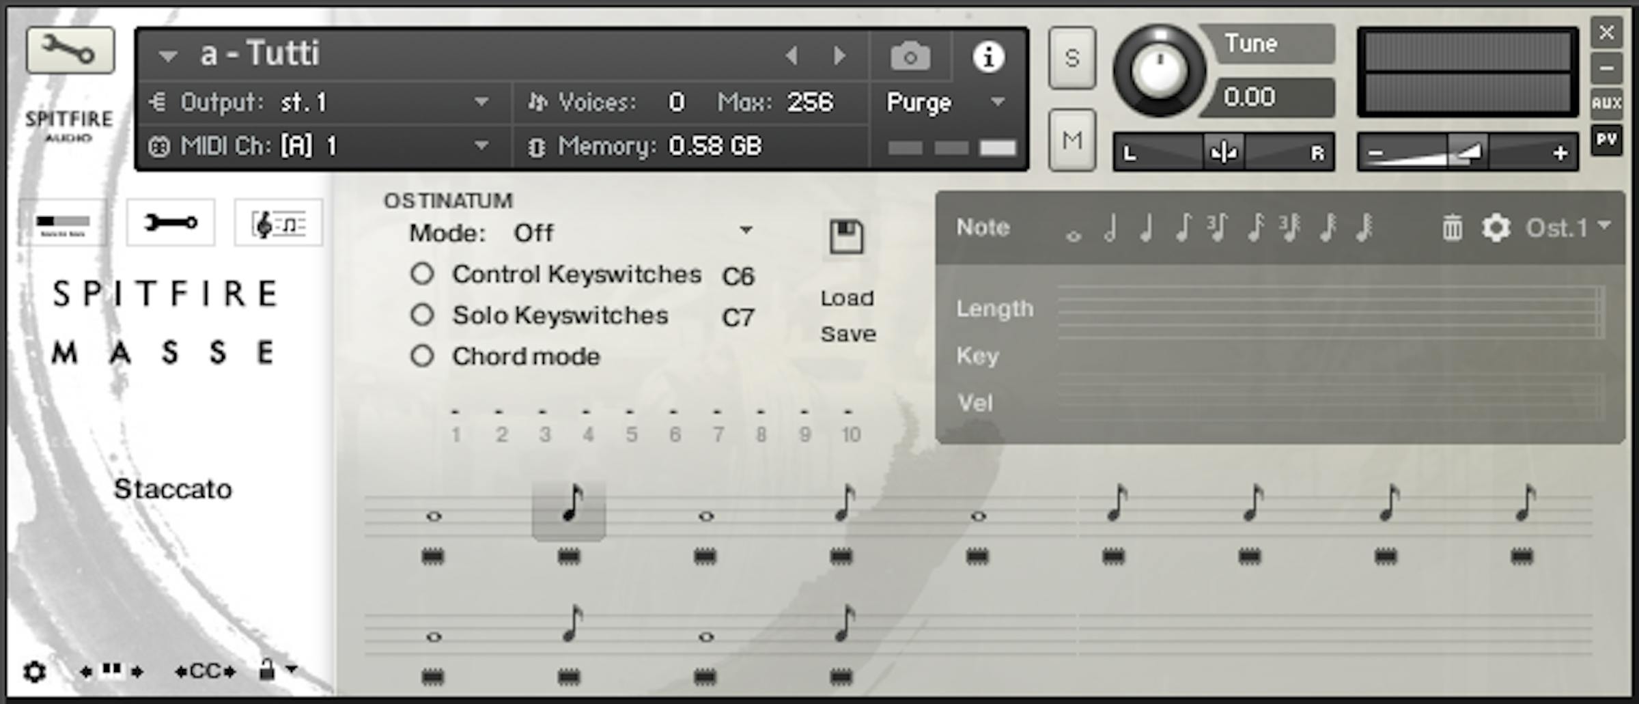Expand the Purge menu
The width and height of the screenshot is (1639, 704).
[998, 102]
